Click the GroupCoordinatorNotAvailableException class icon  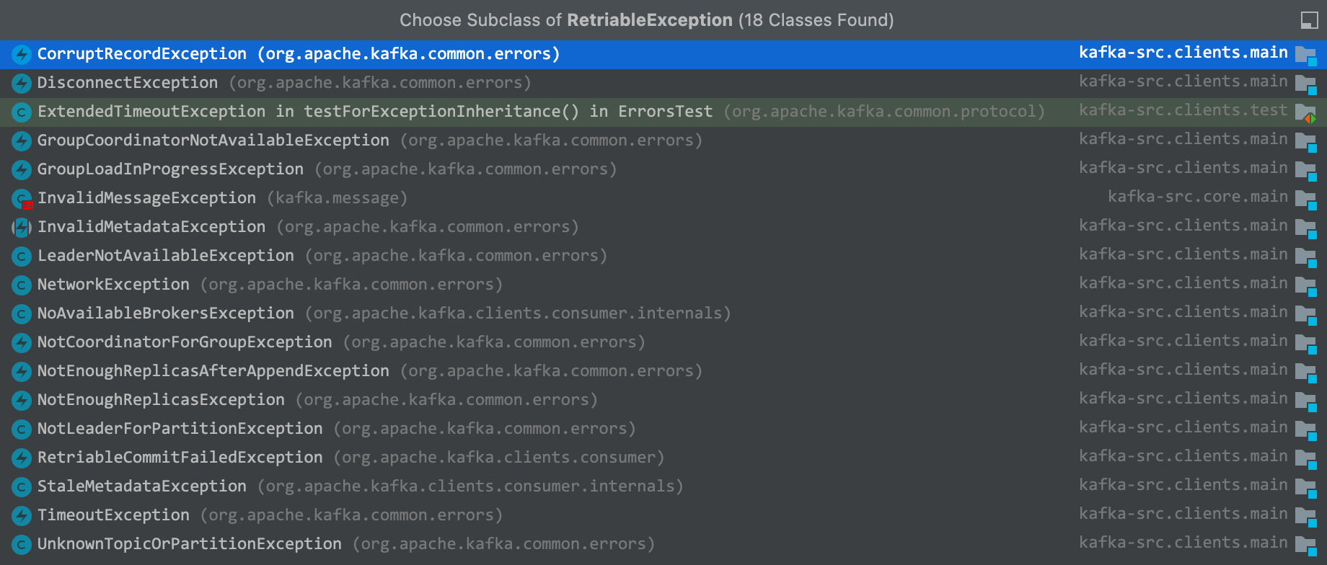coord(22,141)
